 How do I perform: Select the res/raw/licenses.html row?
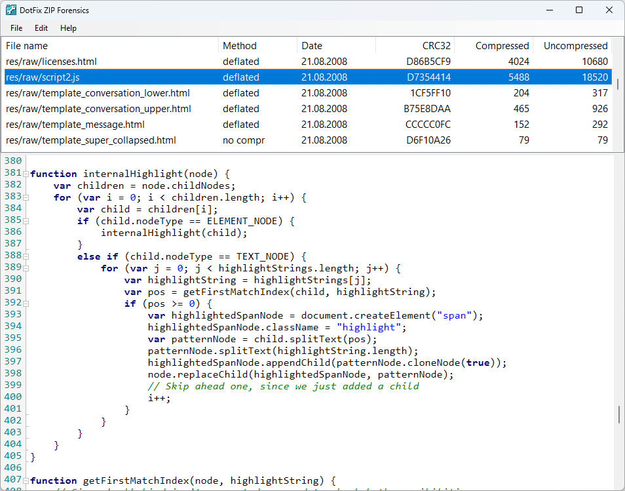pyautogui.click(x=308, y=62)
